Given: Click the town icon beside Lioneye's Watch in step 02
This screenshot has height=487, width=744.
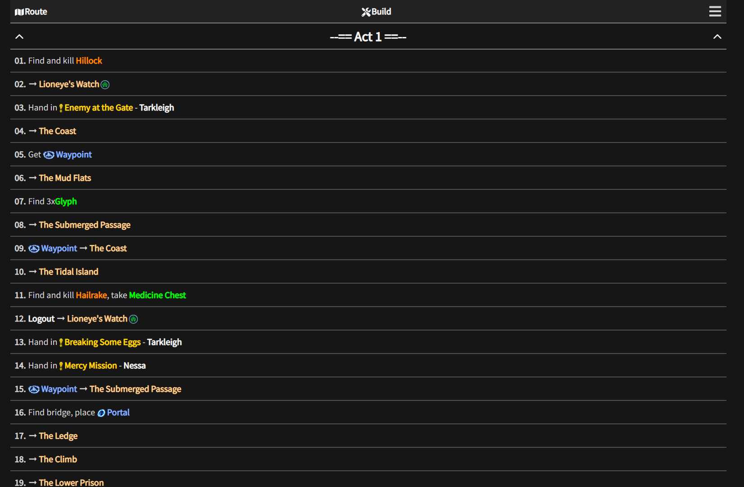Looking at the screenshot, I should pos(105,85).
